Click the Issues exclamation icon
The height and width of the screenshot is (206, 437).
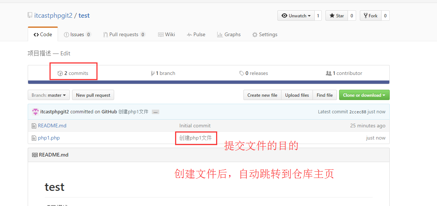(x=66, y=35)
